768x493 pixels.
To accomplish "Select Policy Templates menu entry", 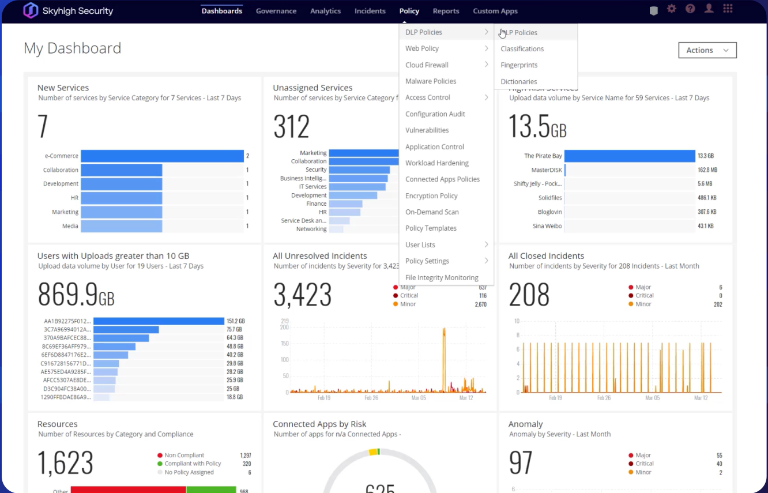I will 431,228.
